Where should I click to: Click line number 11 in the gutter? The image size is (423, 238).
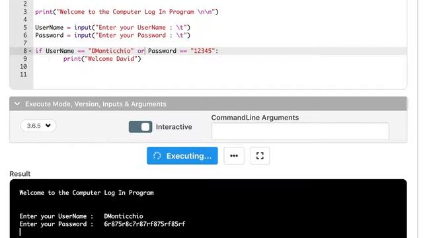(x=24, y=75)
